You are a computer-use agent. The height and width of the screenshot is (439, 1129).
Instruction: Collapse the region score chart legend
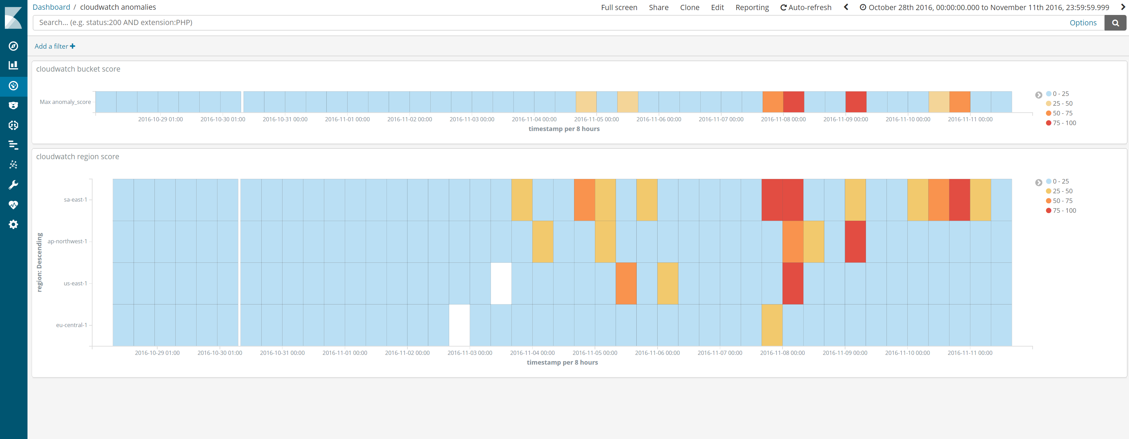(1038, 182)
